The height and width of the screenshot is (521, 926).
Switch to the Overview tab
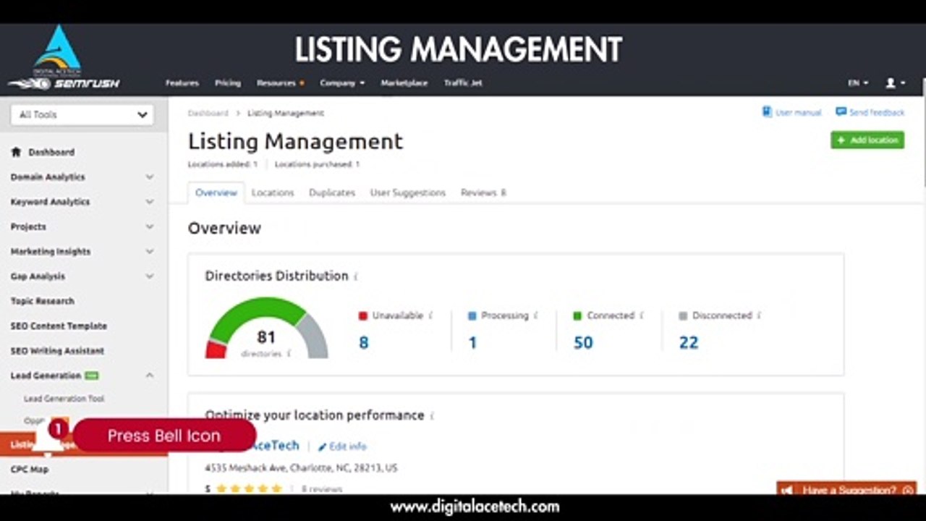tap(216, 192)
